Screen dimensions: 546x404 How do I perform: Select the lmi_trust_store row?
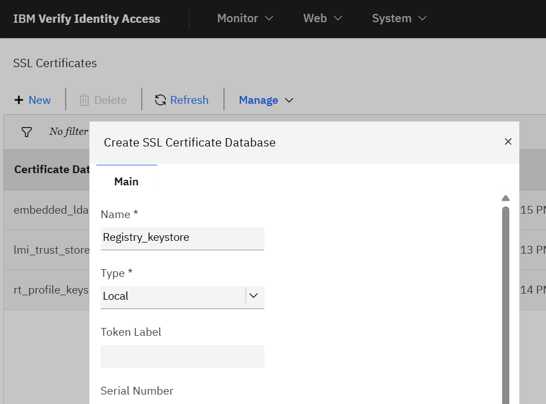[51, 250]
